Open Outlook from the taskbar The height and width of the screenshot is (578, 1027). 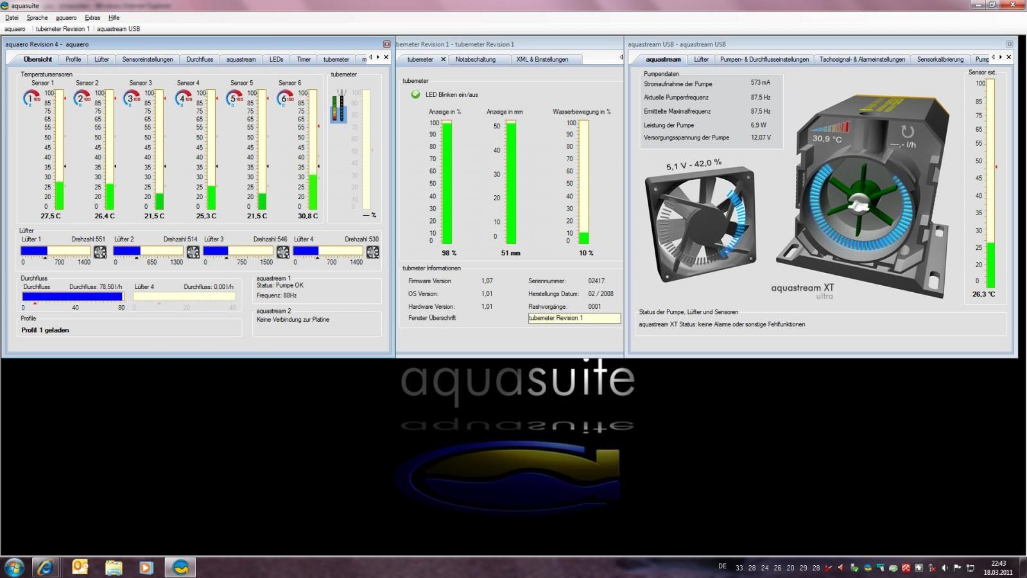[x=80, y=567]
